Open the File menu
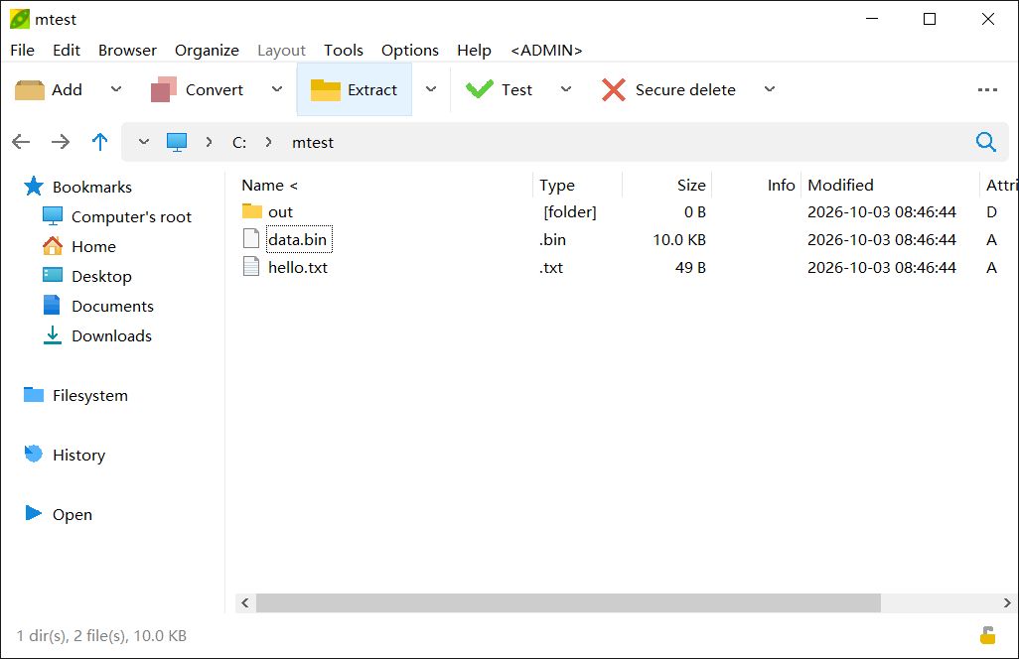 click(x=22, y=50)
